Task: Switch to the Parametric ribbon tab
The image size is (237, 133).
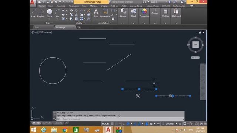Action: 74,6
